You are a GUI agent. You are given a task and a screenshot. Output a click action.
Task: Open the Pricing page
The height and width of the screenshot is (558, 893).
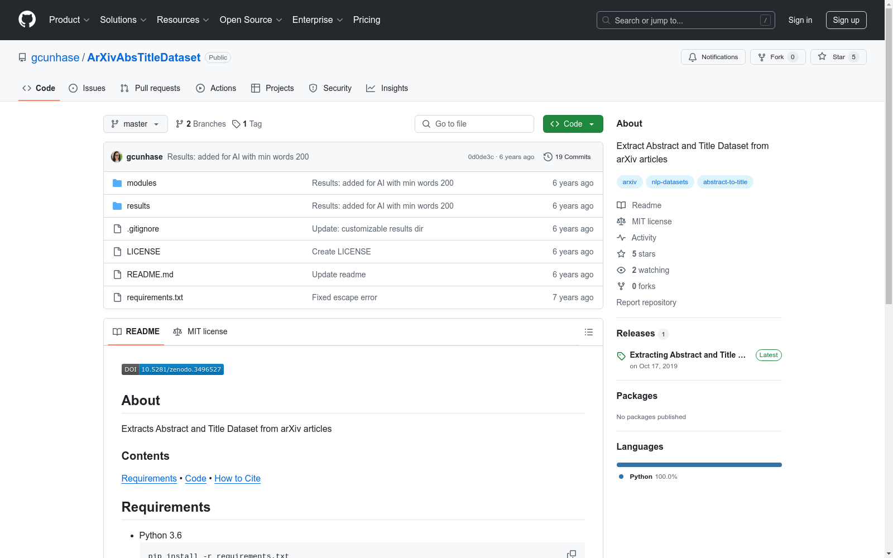point(367,20)
